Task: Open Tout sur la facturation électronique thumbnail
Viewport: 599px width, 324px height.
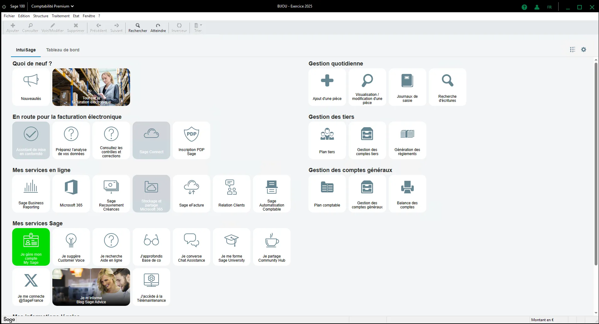Action: pyautogui.click(x=91, y=87)
